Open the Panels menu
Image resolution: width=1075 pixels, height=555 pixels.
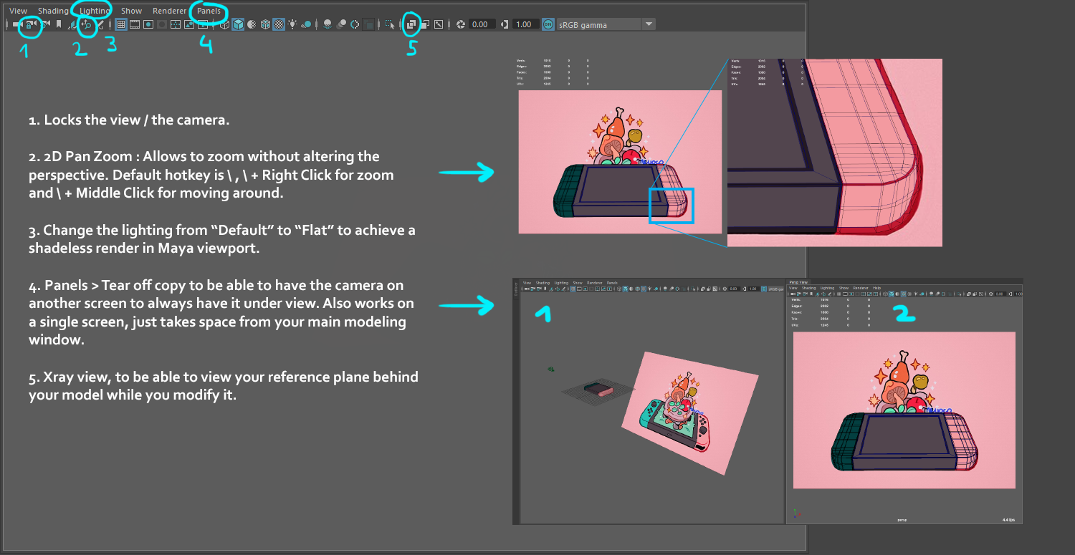209,11
